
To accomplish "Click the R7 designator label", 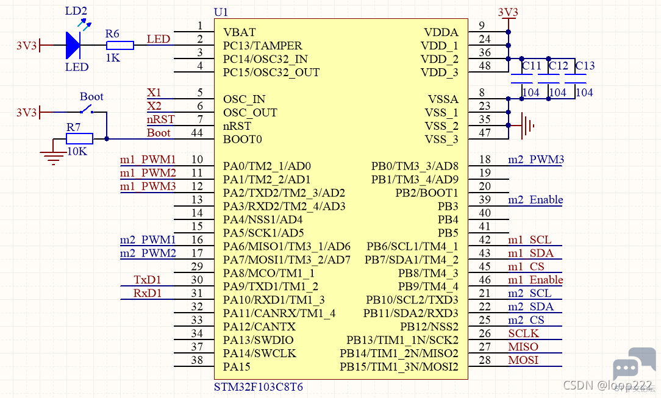I will click(73, 127).
